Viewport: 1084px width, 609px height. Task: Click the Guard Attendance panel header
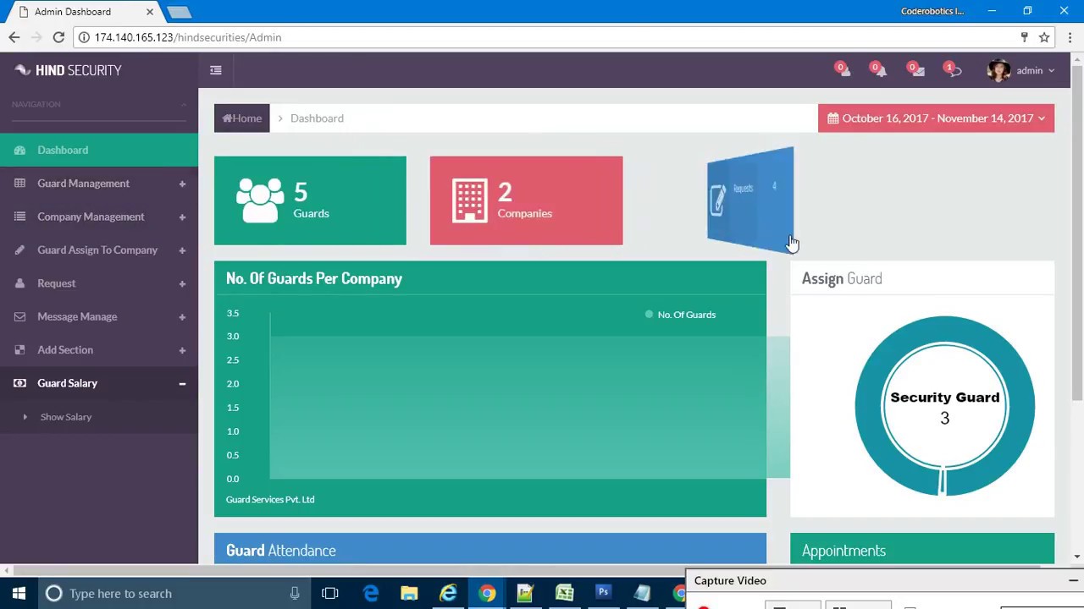tap(490, 550)
